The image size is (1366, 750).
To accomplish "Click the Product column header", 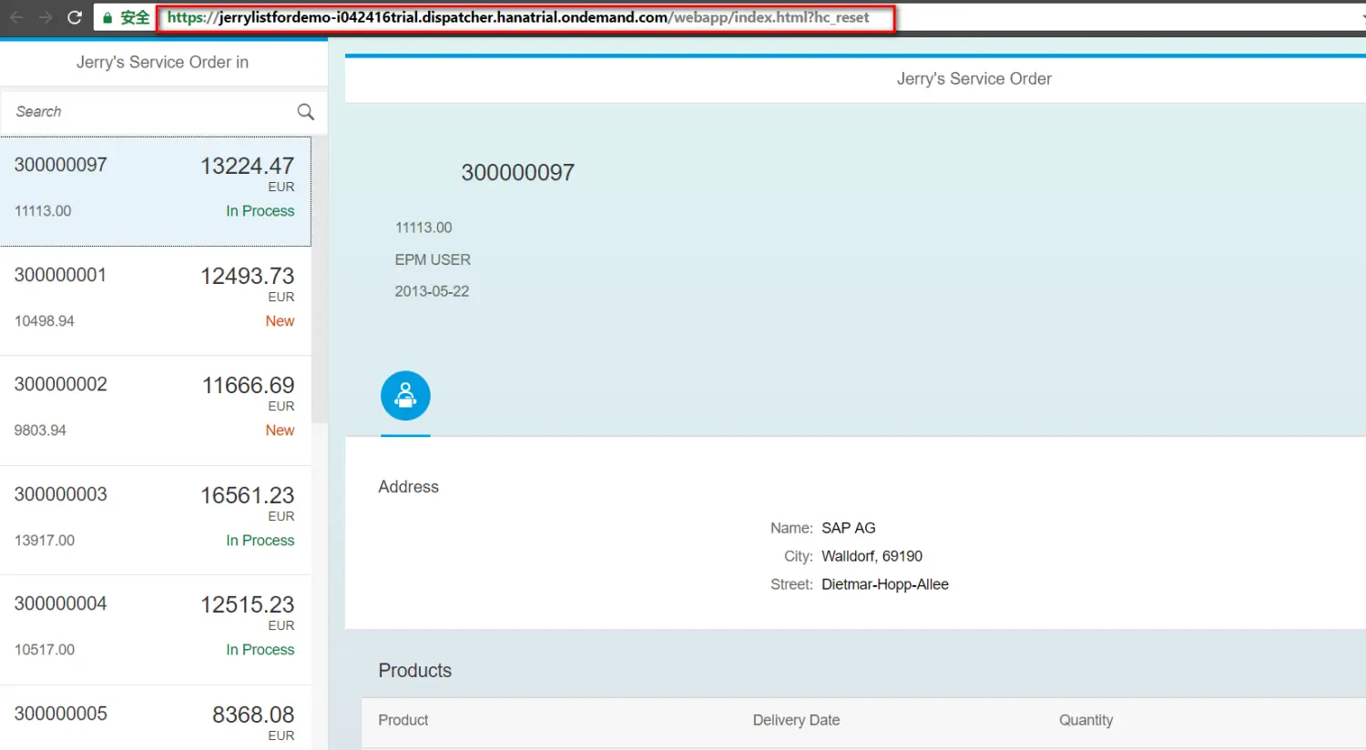I will [x=403, y=720].
